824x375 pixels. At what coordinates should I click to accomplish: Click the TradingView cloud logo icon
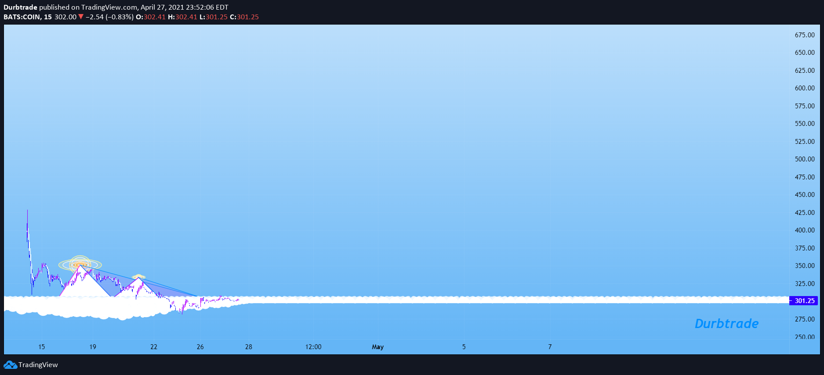[x=10, y=365]
